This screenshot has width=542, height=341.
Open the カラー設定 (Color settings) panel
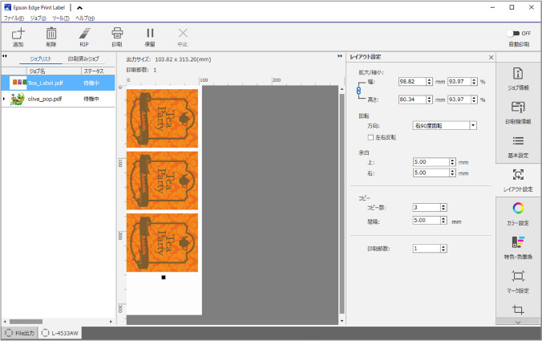[x=518, y=214]
